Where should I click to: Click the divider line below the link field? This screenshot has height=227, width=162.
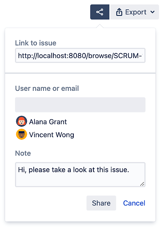(x=80, y=73)
